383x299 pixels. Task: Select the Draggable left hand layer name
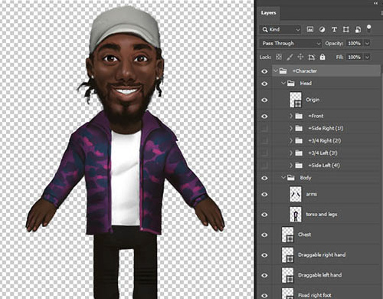(x=319, y=275)
